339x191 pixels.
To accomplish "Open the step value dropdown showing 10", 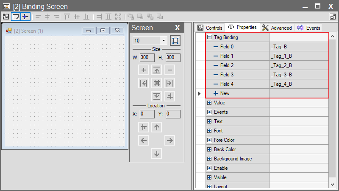I will point(164,41).
